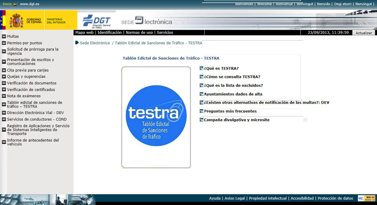Click the DGT logo in the header

pyautogui.click(x=97, y=22)
